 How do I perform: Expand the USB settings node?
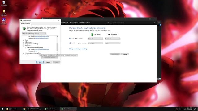point(24,42)
